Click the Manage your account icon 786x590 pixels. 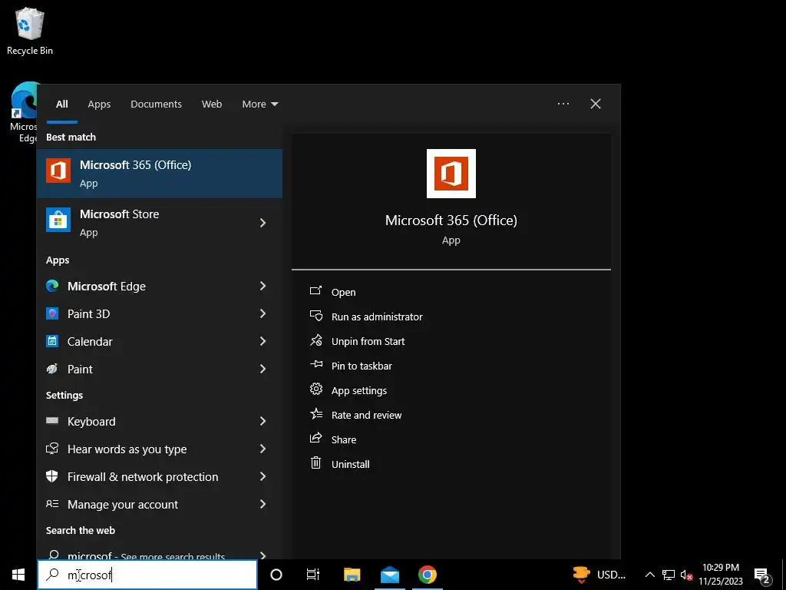(x=52, y=504)
